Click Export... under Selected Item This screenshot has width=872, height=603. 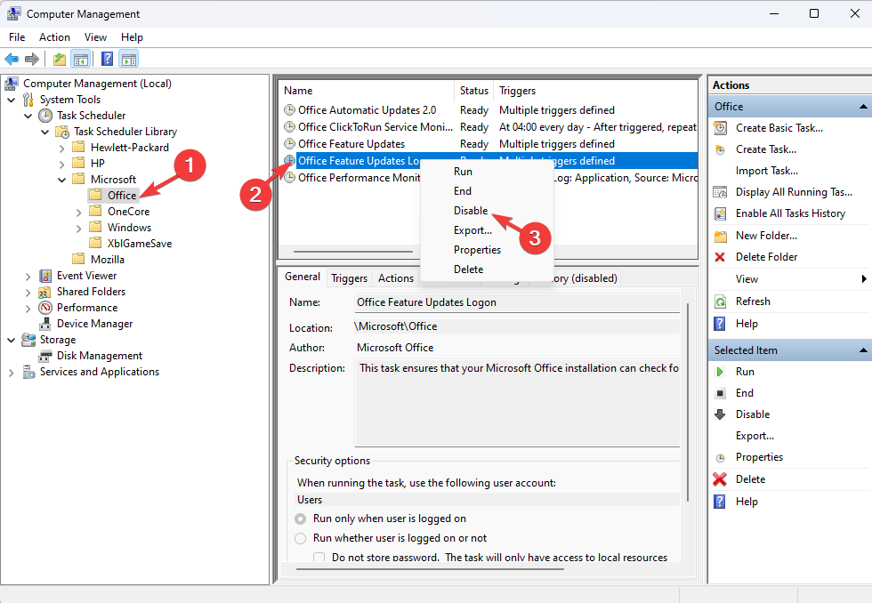click(x=755, y=436)
